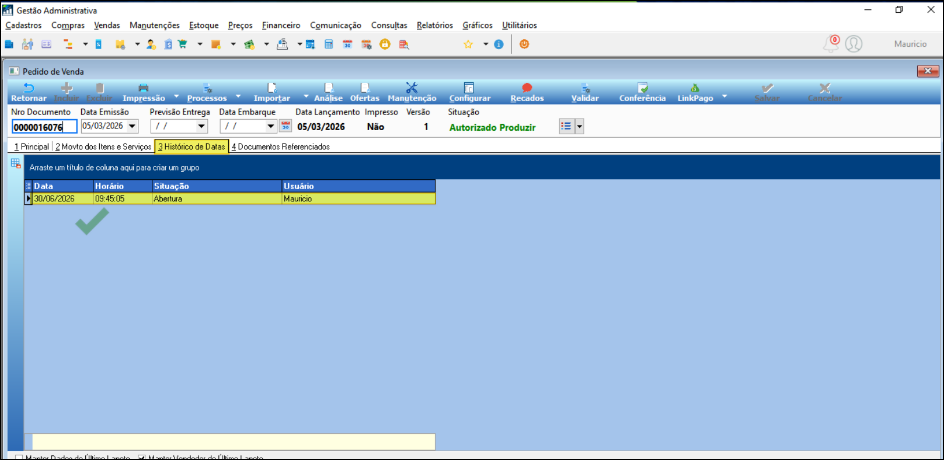Expand the arrow beside the list view icon
This screenshot has width=944, height=460.
coord(580,126)
